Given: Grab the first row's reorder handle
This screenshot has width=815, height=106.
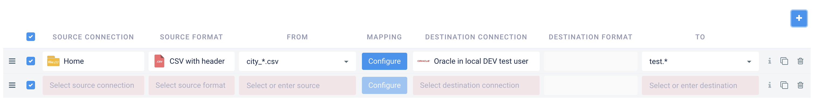Looking at the screenshot, I should pyautogui.click(x=12, y=61).
